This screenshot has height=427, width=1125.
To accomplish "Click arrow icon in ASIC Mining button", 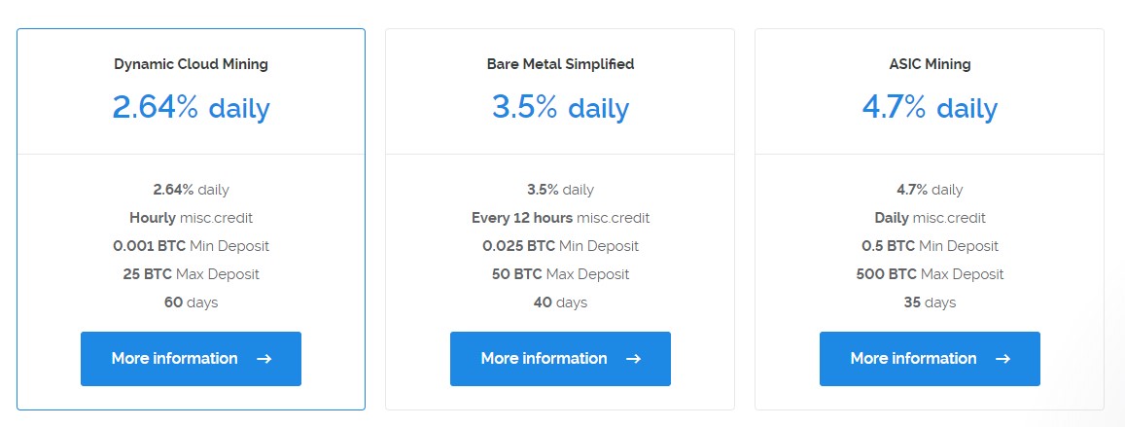I will coord(1002,359).
